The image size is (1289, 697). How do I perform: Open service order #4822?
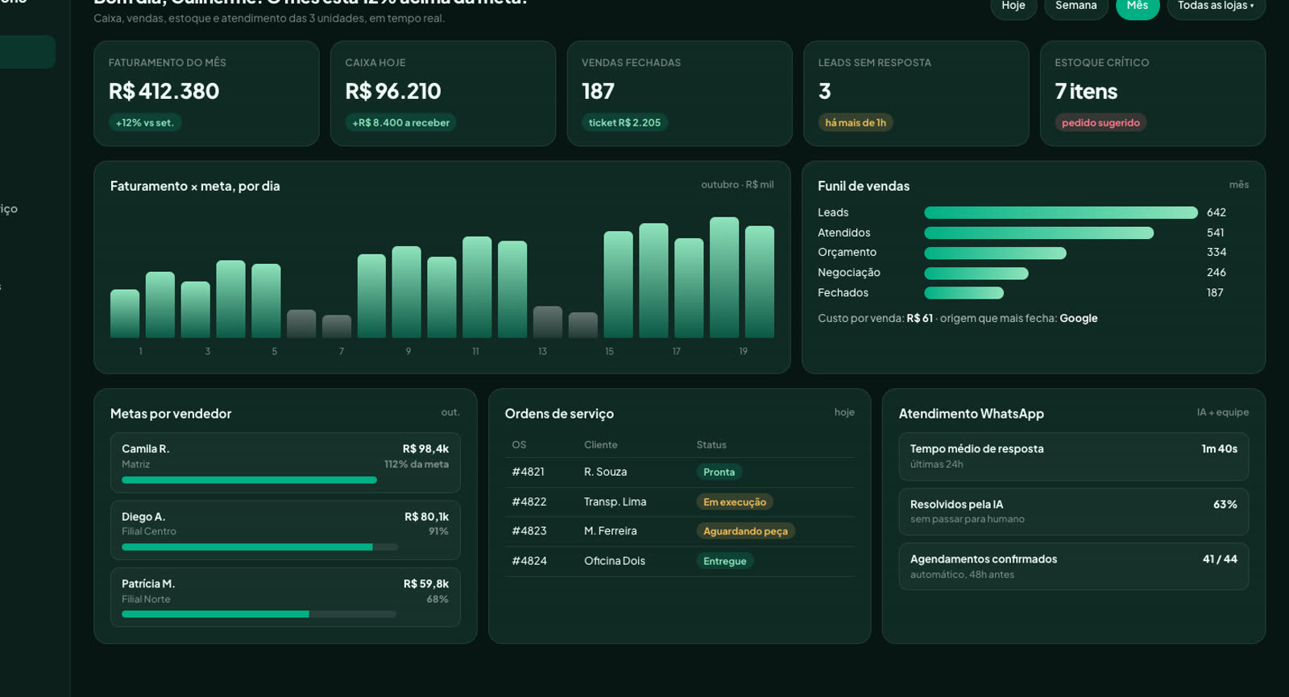click(x=529, y=501)
